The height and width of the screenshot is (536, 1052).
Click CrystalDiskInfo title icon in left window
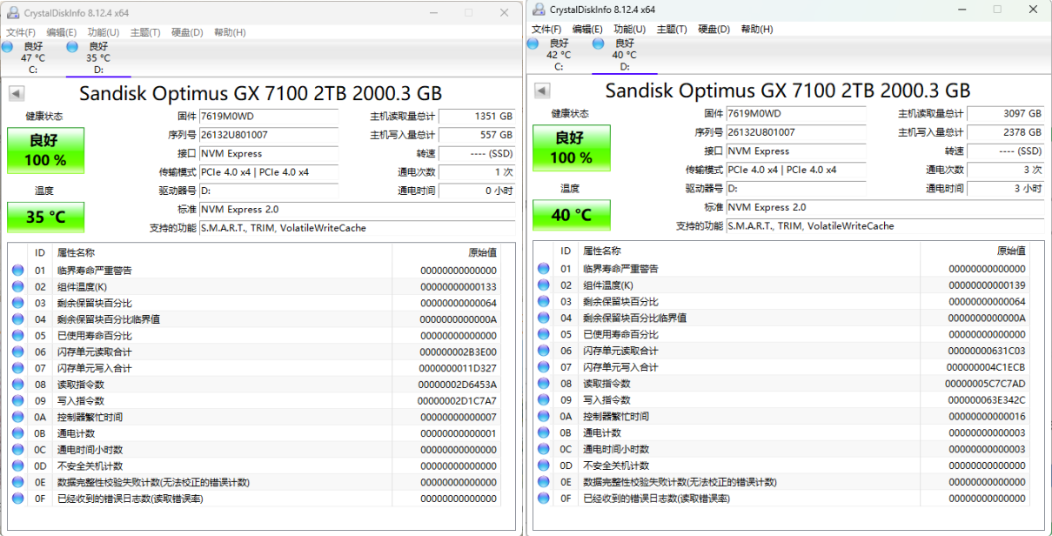12,12
